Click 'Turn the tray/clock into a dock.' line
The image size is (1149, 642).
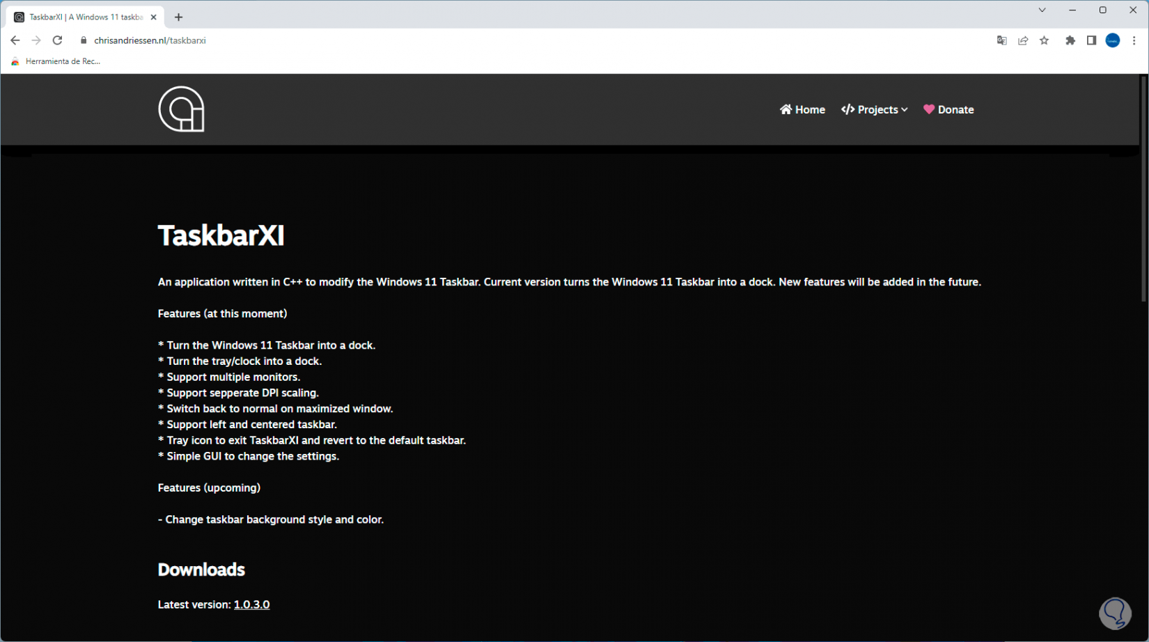click(x=240, y=361)
